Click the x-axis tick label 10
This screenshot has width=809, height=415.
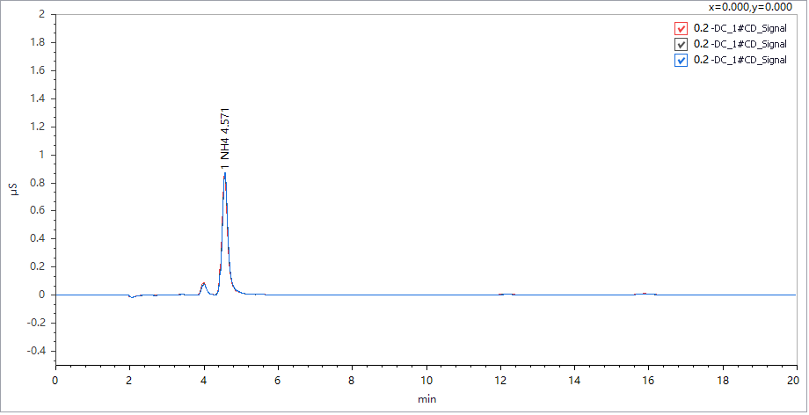pyautogui.click(x=426, y=381)
